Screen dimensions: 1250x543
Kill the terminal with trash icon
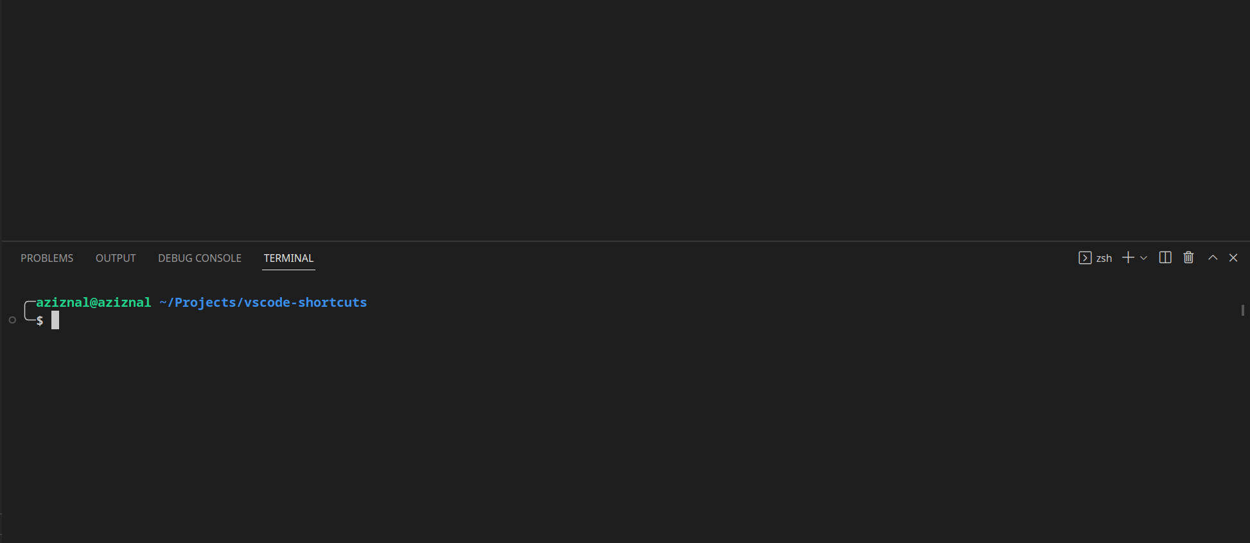(1188, 257)
